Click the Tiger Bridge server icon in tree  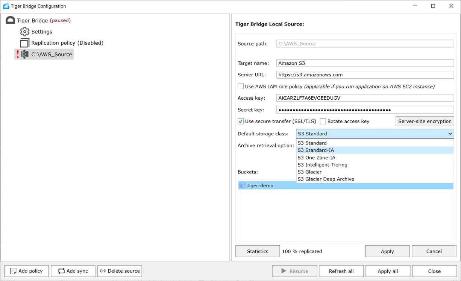tap(10, 20)
